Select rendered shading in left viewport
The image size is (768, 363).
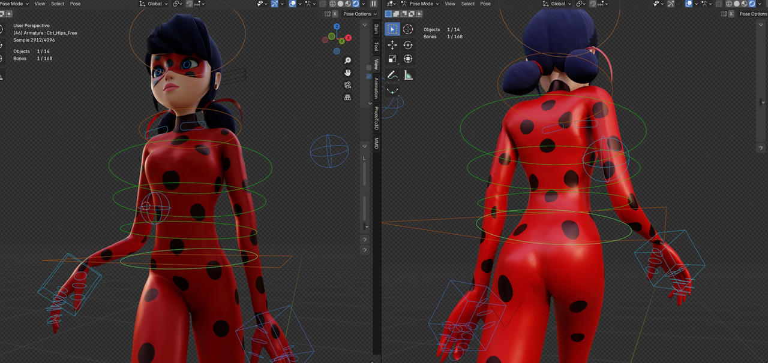[x=355, y=4]
